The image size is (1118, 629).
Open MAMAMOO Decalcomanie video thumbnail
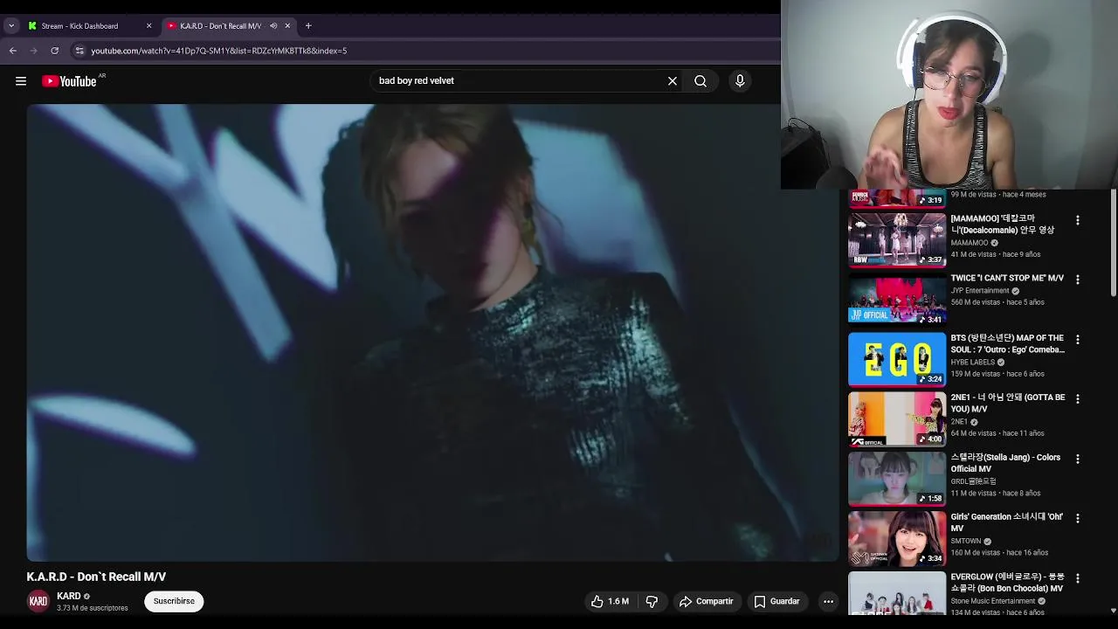[897, 239]
